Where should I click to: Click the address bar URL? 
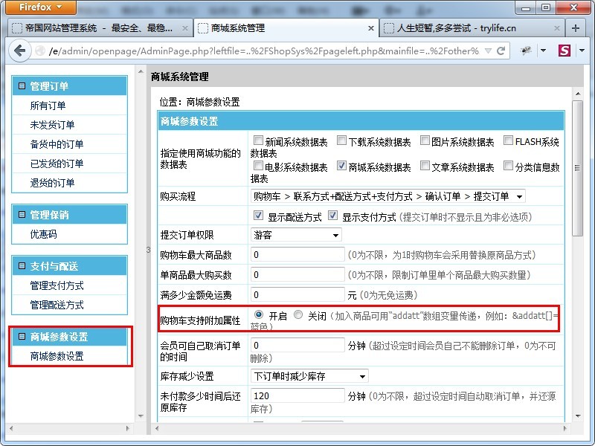[x=264, y=51]
